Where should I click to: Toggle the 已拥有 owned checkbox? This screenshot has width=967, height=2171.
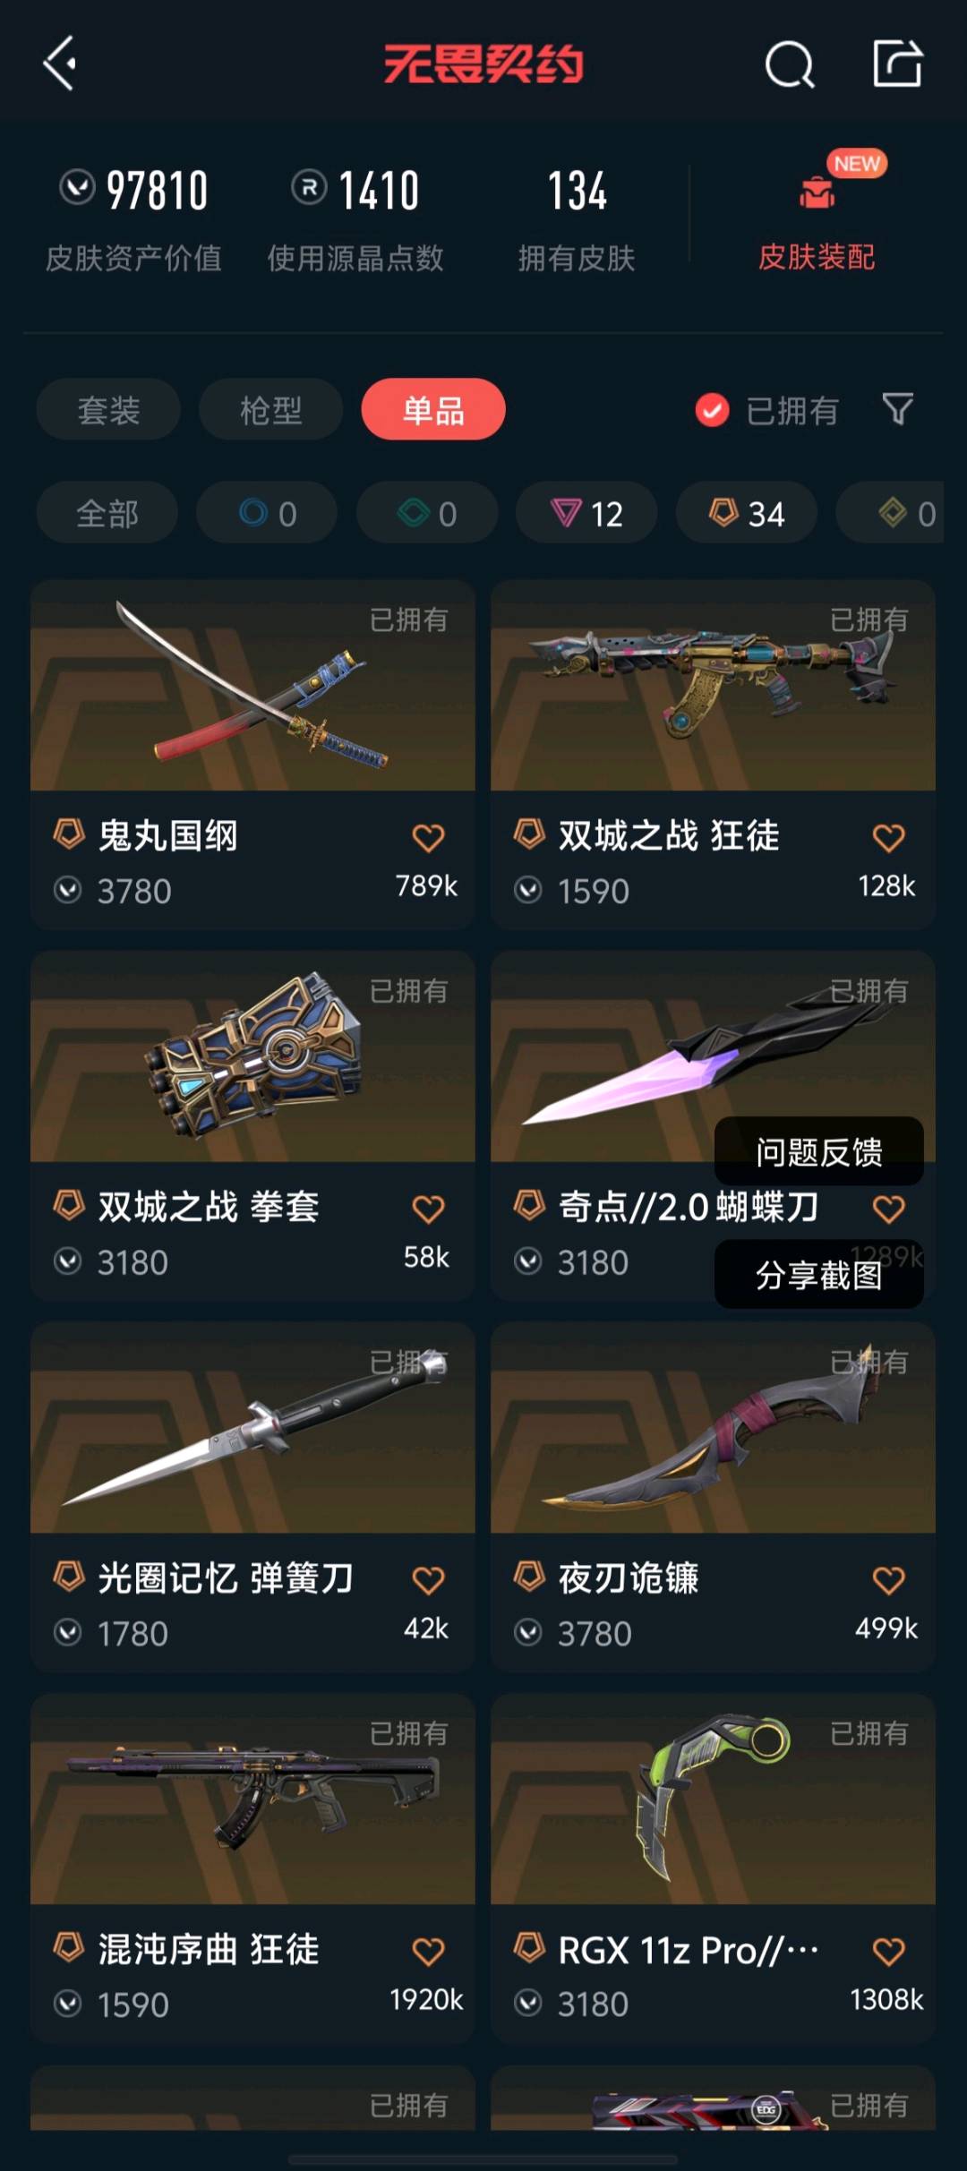pyautogui.click(x=712, y=411)
